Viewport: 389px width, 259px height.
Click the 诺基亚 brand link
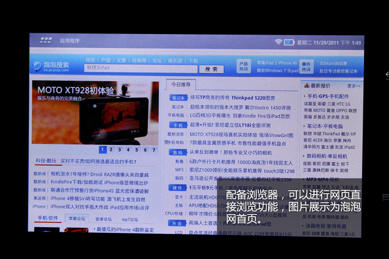point(309,104)
